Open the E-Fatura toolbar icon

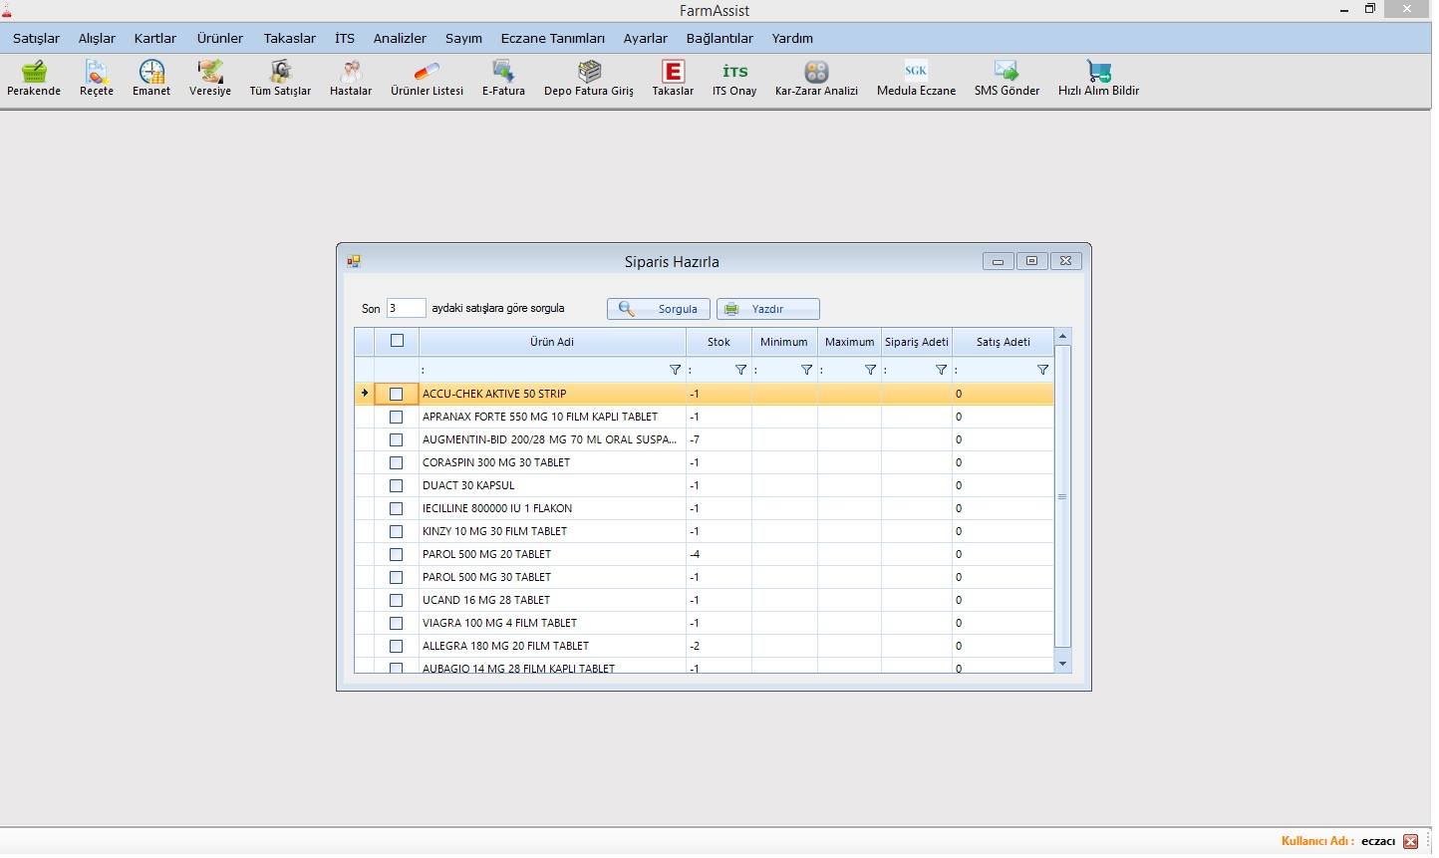[x=503, y=72]
